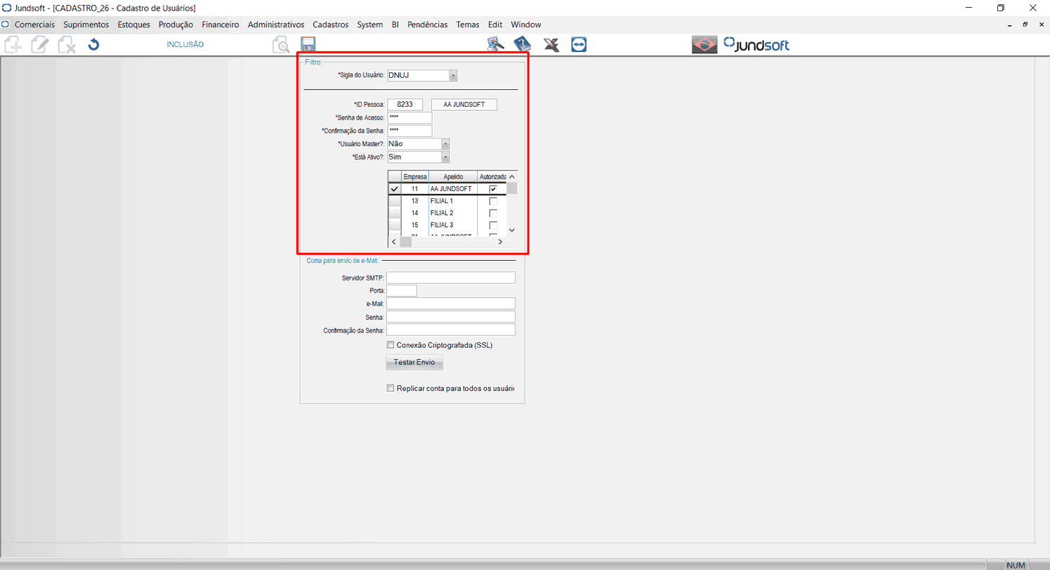Open the help book icon
Viewport: 1050px width, 570px height.
[x=523, y=45]
